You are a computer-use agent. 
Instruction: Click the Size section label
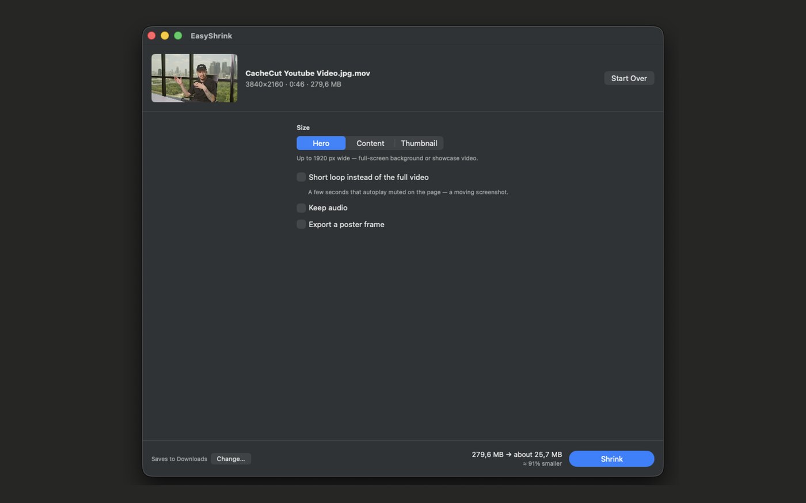click(303, 128)
